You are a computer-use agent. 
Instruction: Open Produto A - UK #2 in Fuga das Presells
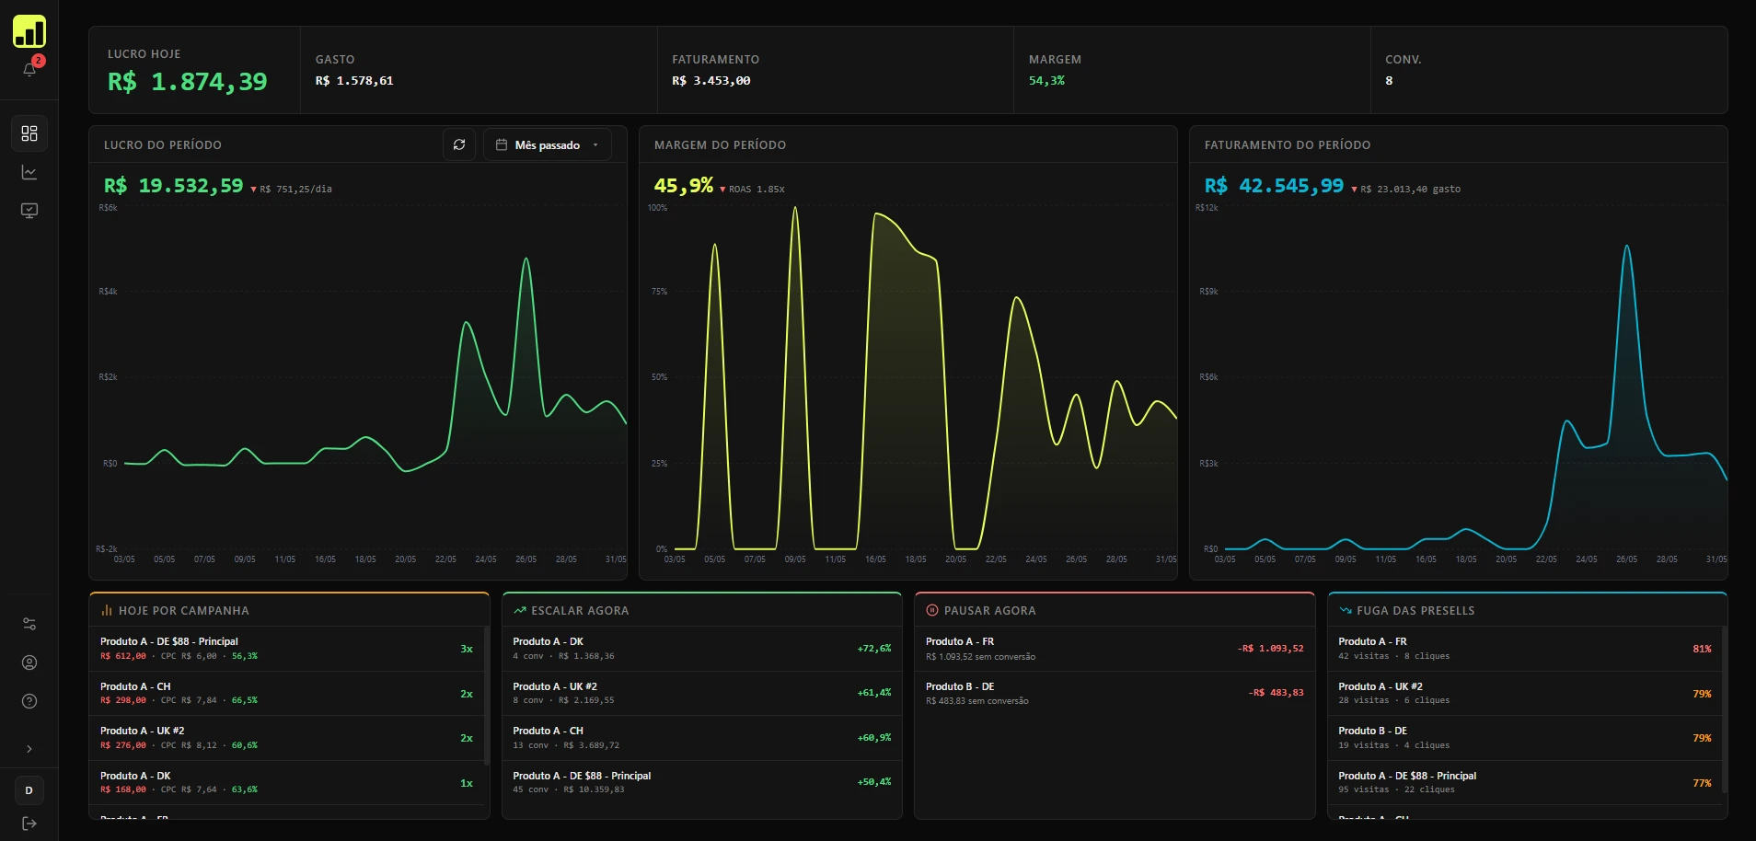(1524, 694)
